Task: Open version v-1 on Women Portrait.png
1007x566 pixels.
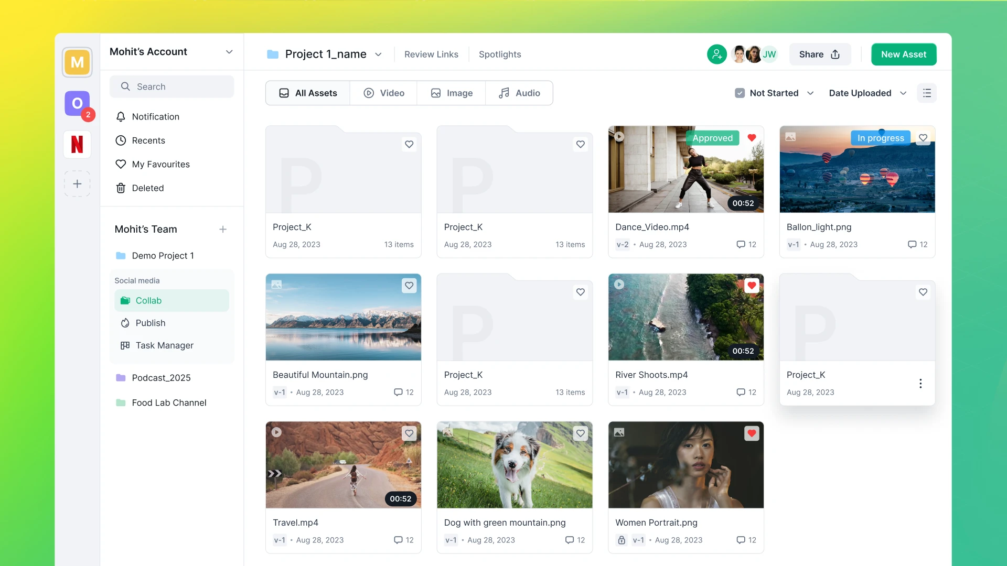Action: coord(638,540)
